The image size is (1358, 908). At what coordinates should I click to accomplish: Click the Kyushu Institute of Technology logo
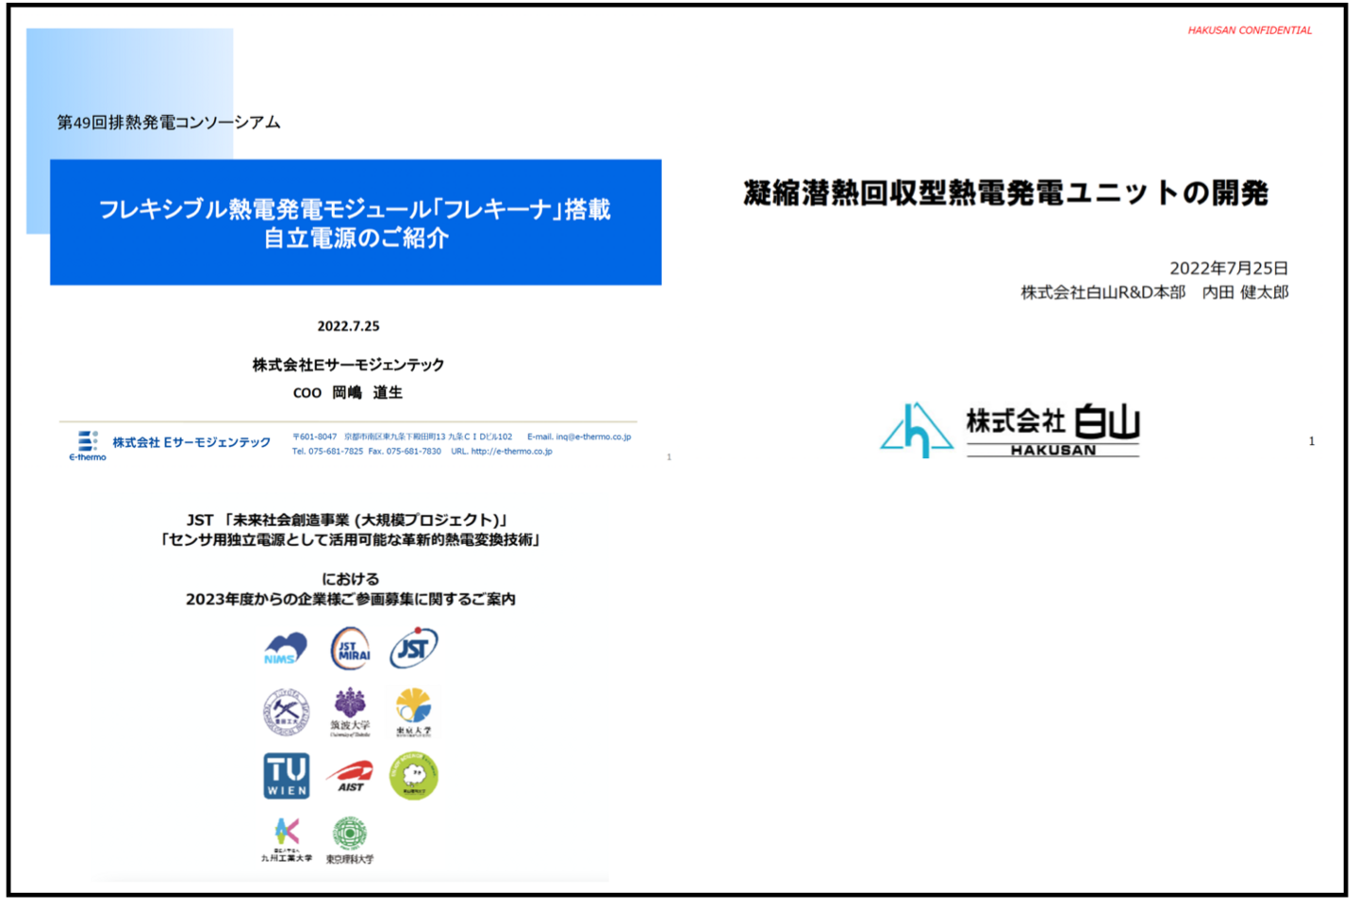point(287,838)
